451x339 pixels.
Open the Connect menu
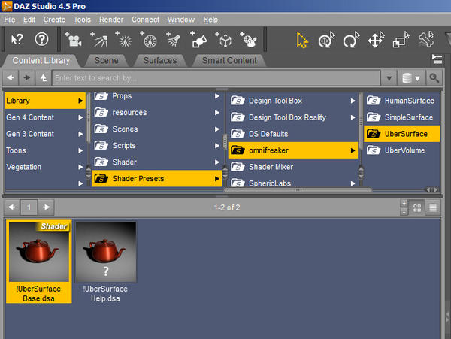(x=145, y=20)
